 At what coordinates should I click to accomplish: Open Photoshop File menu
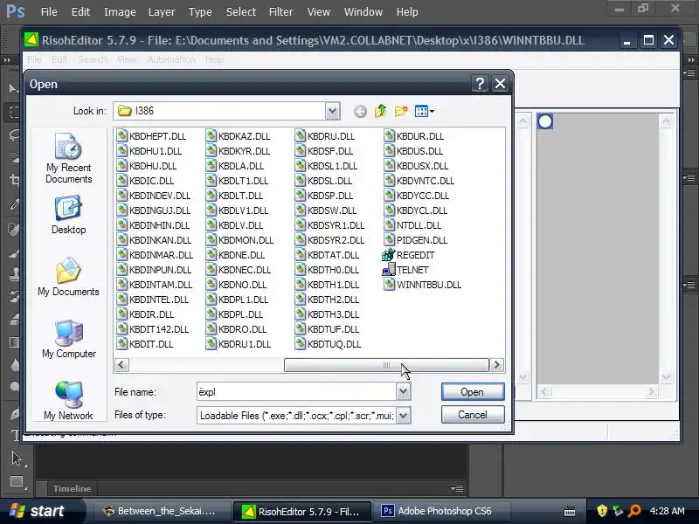49,12
